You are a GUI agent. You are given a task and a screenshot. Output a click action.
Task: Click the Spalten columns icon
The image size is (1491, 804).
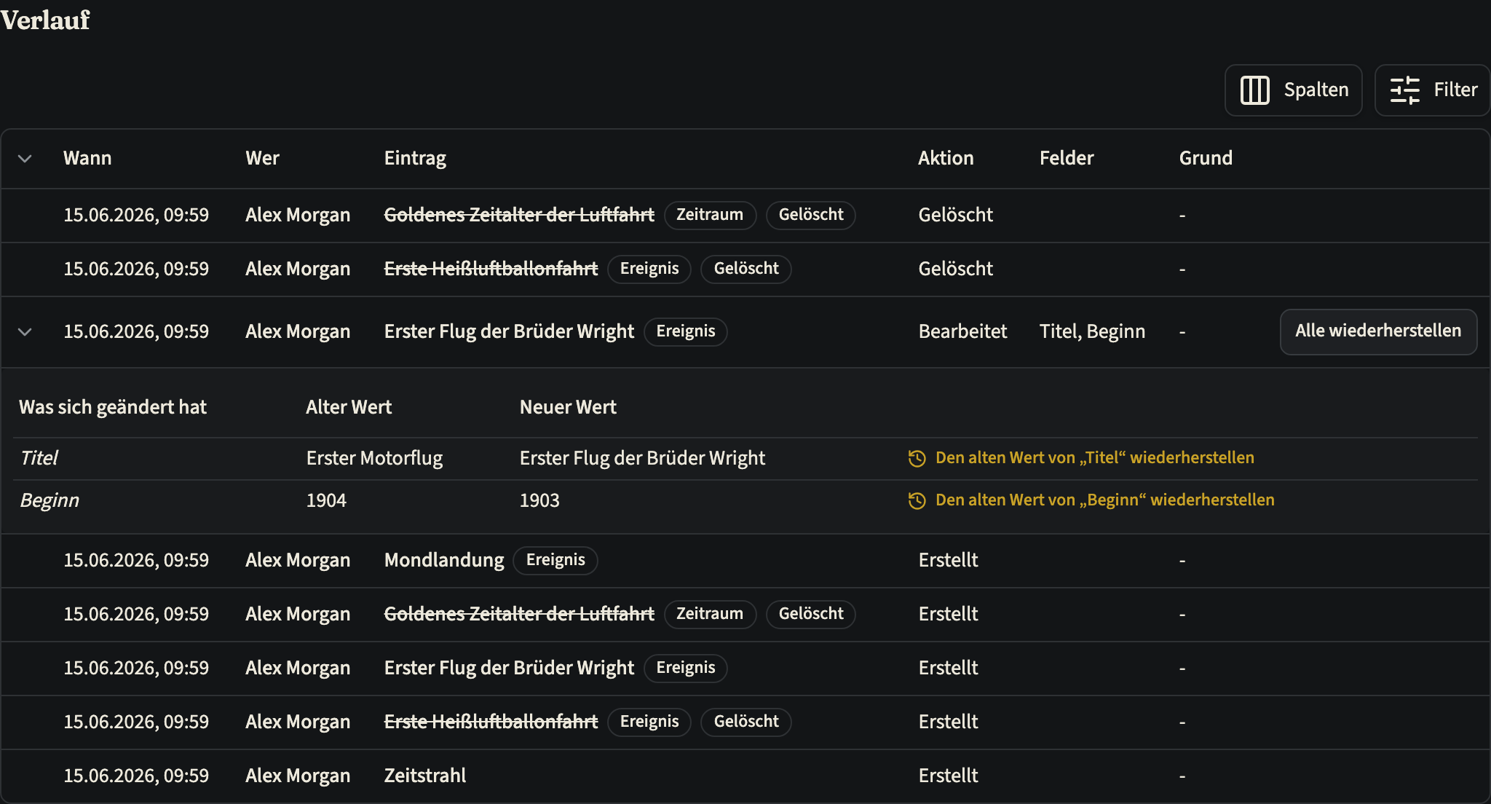pos(1254,90)
